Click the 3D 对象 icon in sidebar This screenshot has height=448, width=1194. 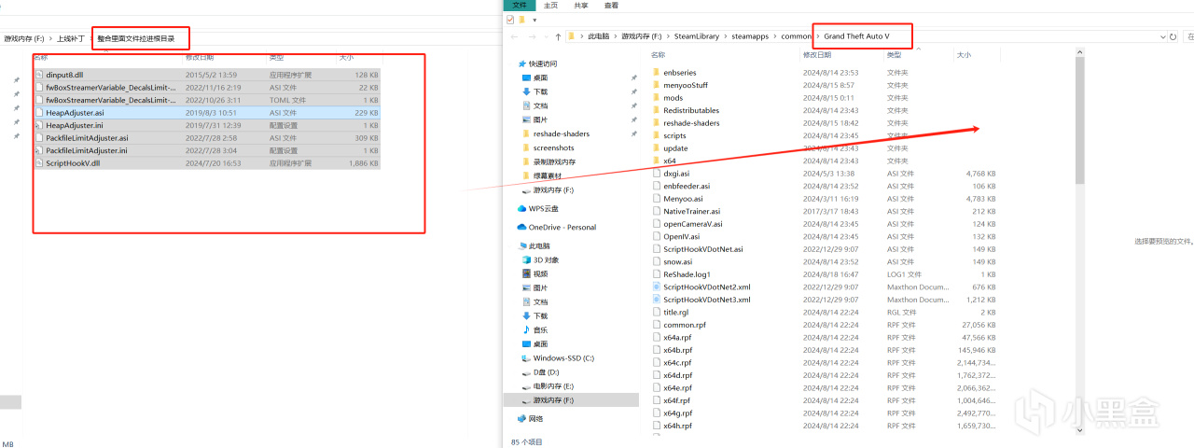(x=527, y=259)
